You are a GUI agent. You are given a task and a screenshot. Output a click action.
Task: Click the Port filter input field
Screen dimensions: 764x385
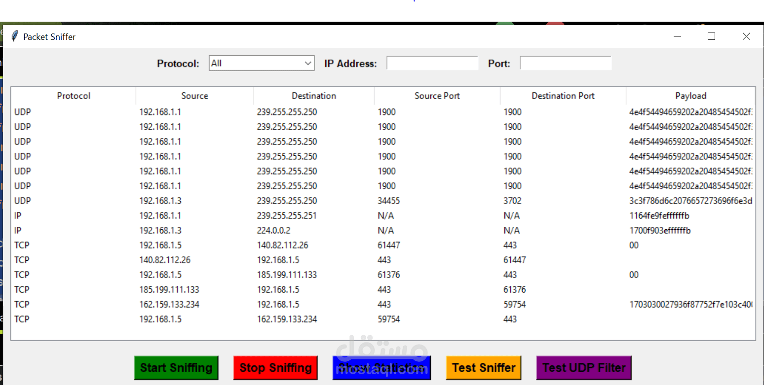pos(566,63)
